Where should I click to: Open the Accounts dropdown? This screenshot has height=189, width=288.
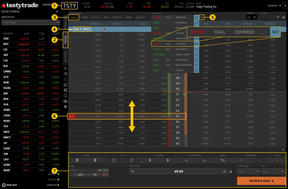274,5
